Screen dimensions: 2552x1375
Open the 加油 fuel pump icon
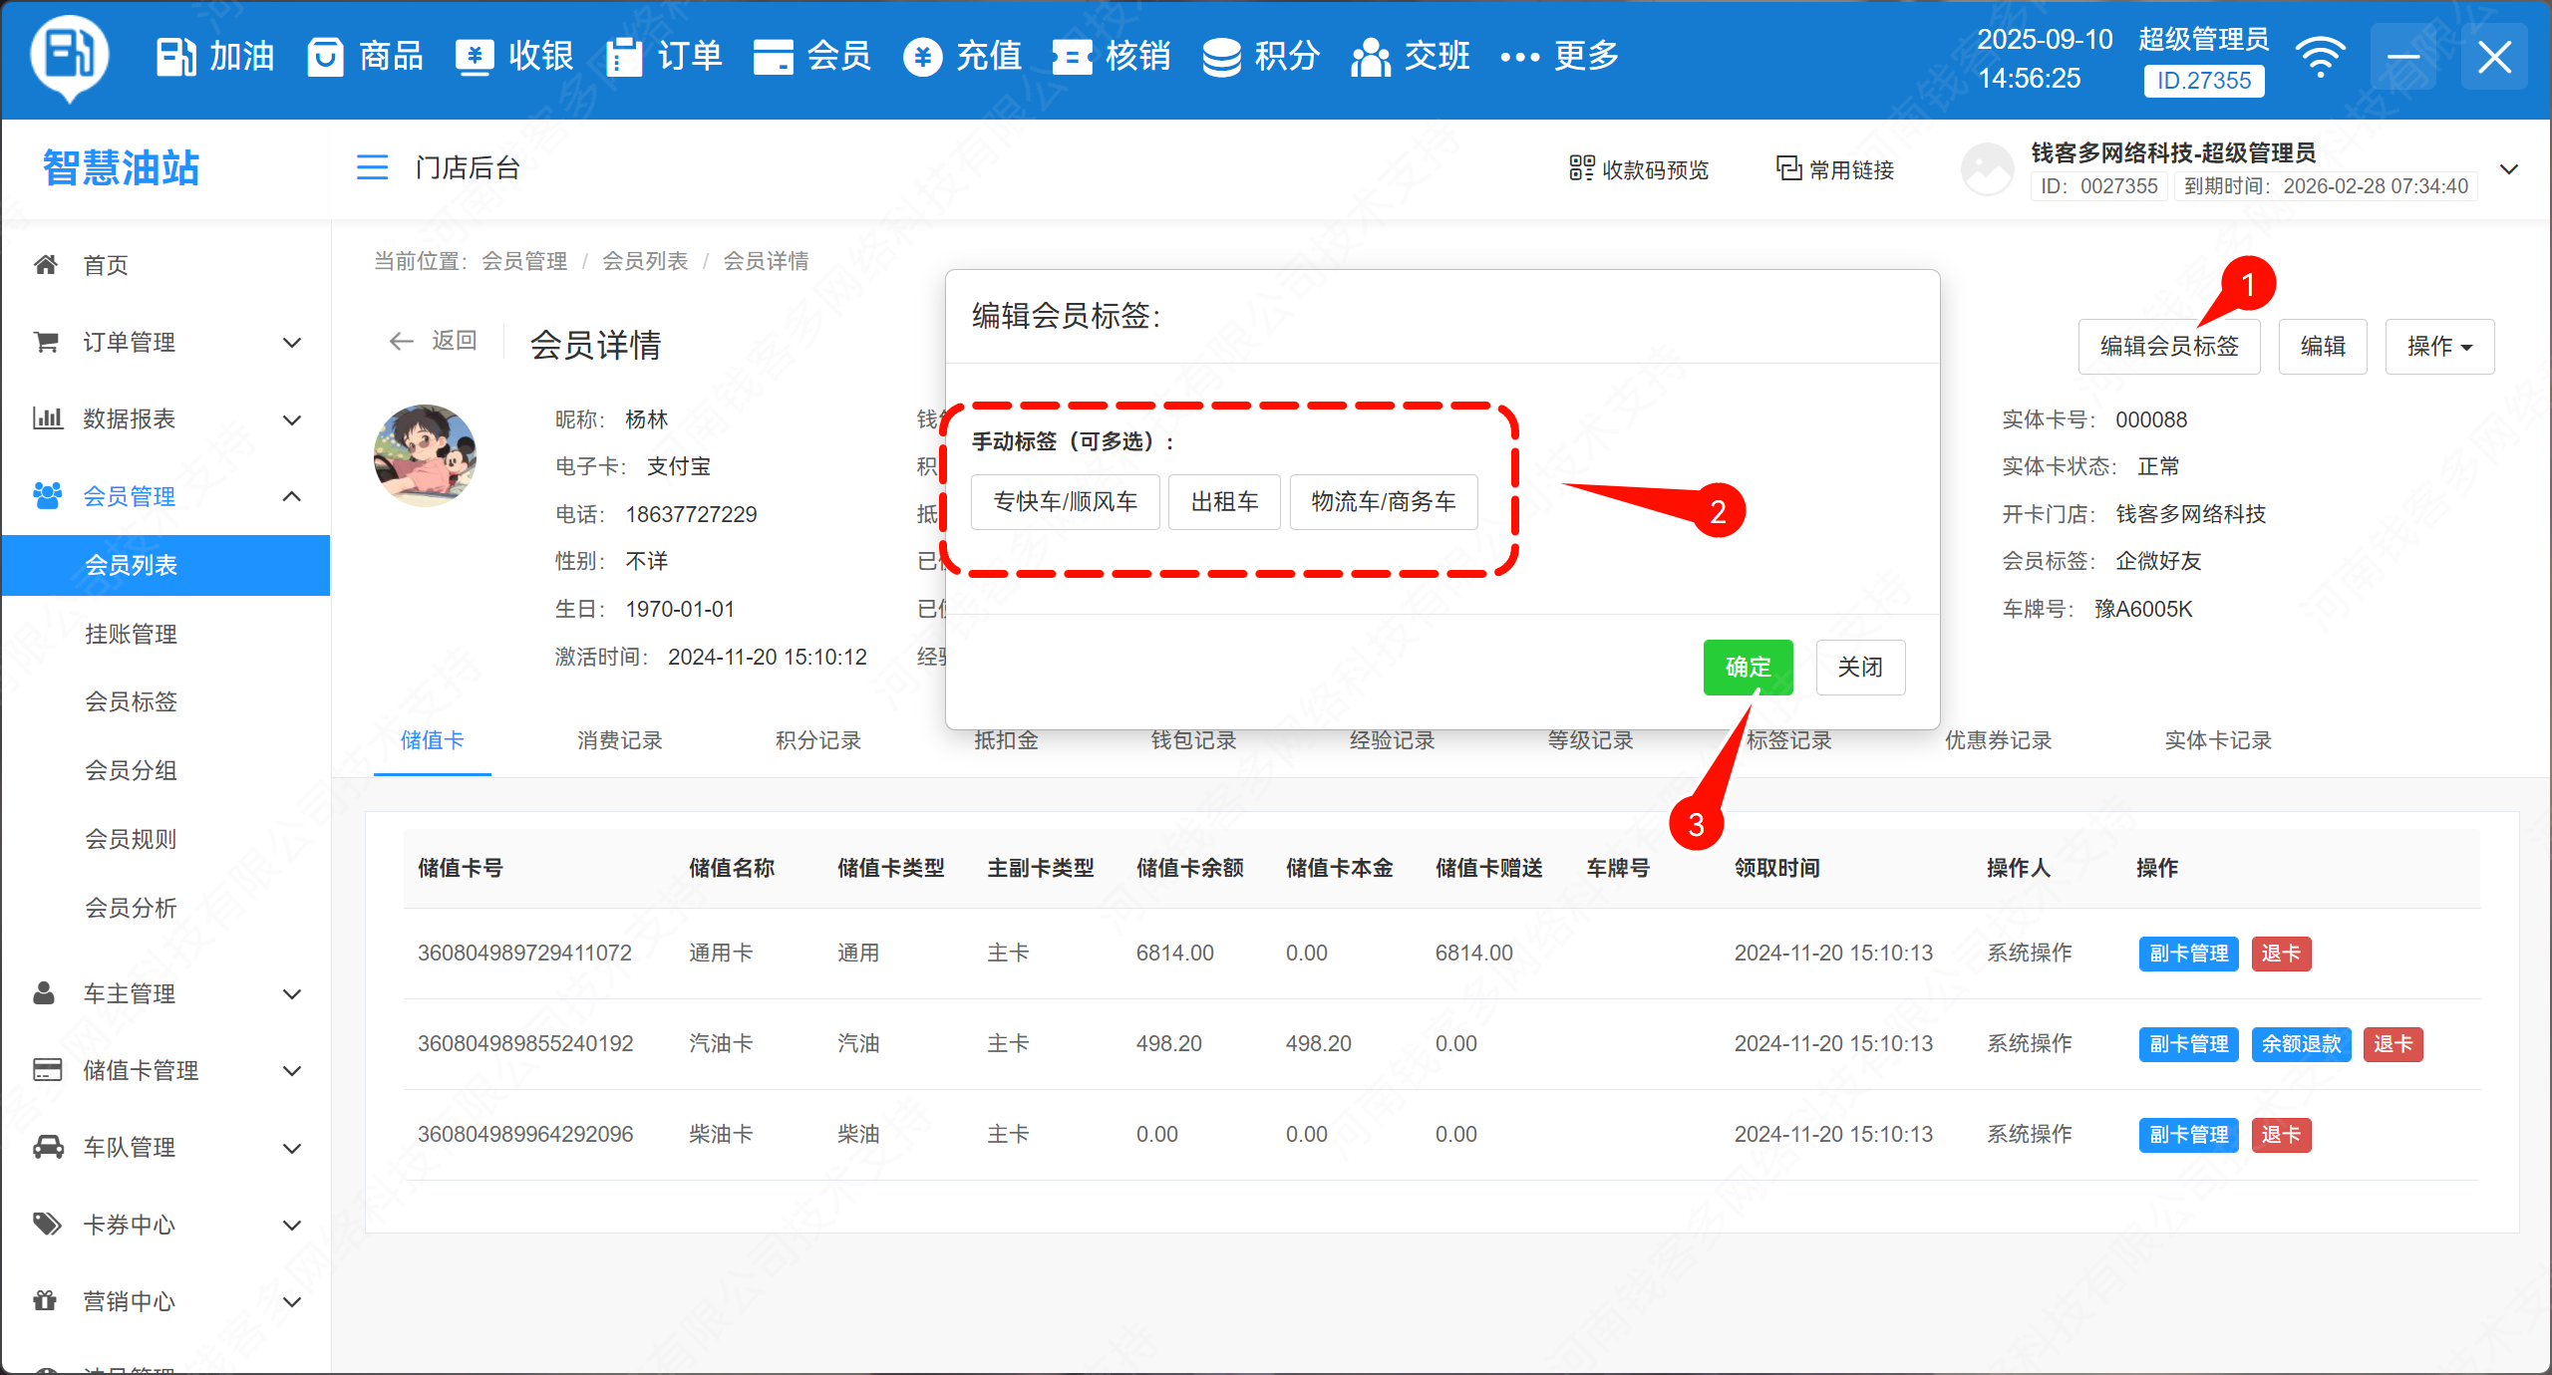pos(175,57)
